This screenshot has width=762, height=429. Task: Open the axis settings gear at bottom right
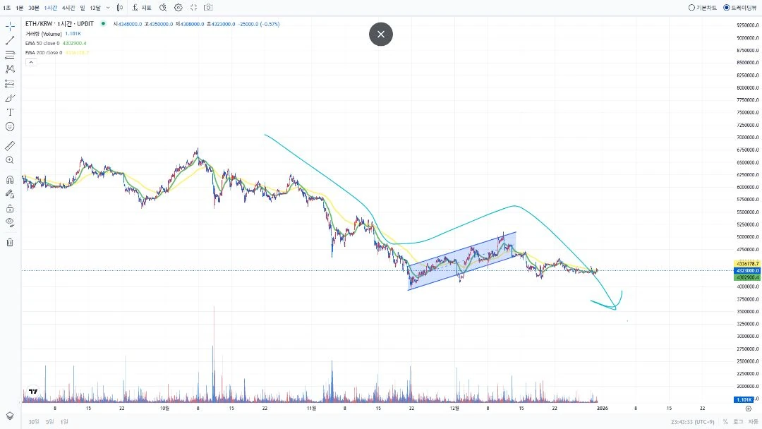[749, 409]
